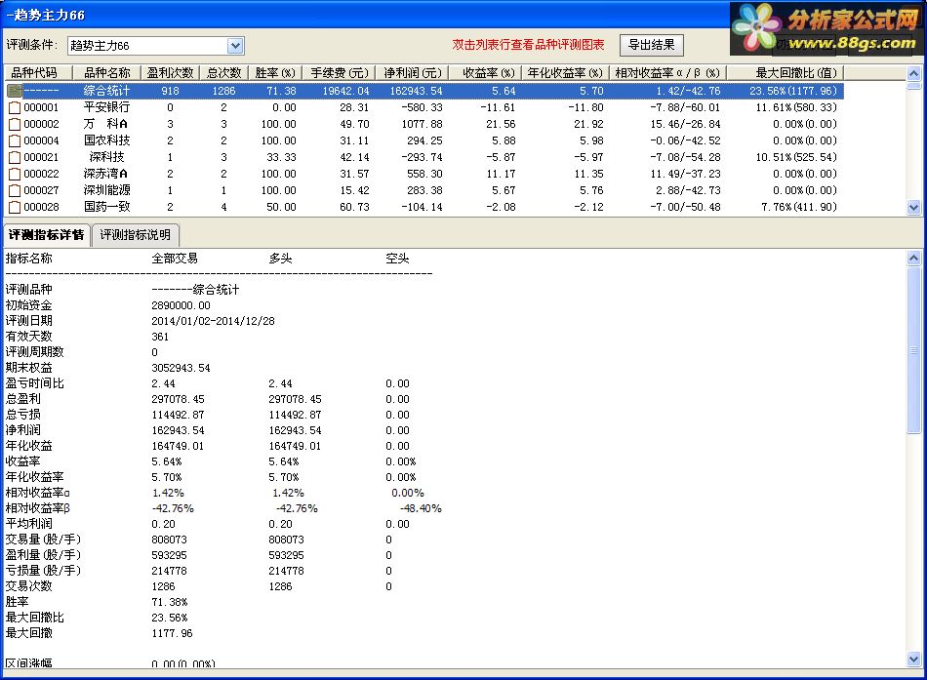927x680 pixels.
Task: Click the 交易量 value 808073 under 全部交易
Action: click(x=169, y=540)
